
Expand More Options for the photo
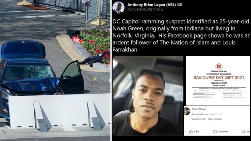point(215,119)
